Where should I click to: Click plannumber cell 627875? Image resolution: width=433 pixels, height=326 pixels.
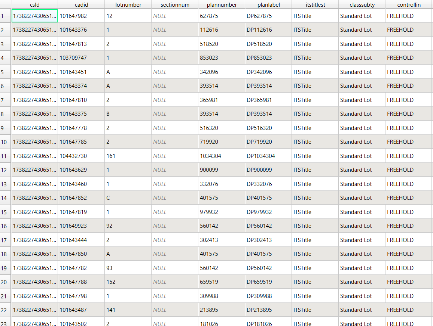point(222,16)
